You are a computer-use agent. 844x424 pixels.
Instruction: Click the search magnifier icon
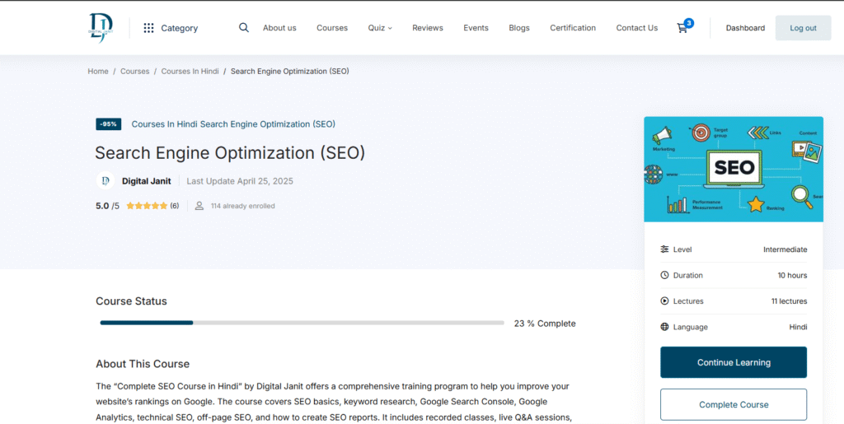(243, 27)
